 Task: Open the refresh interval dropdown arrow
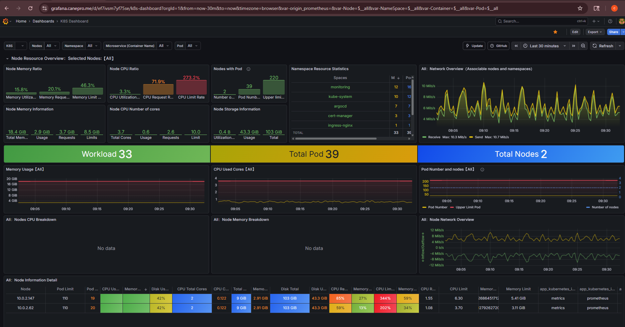(x=620, y=46)
